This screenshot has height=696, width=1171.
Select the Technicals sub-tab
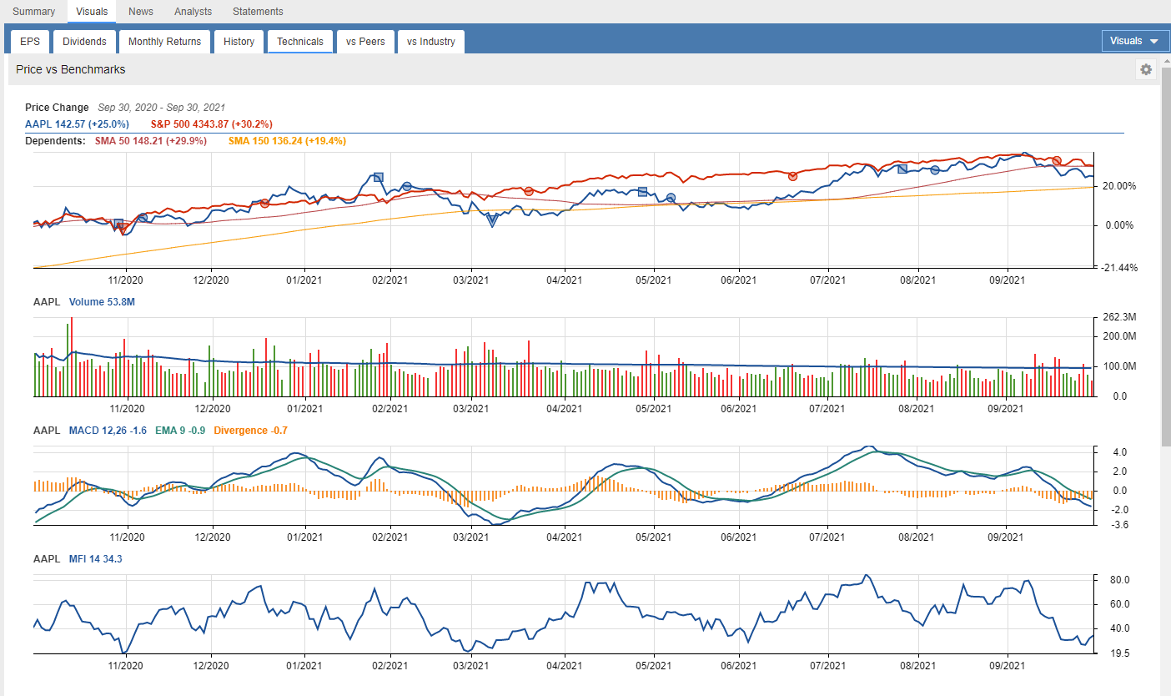[x=300, y=42]
